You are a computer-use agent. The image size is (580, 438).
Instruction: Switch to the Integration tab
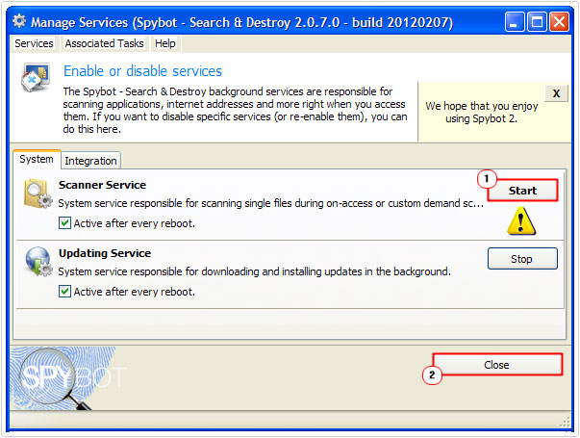pyautogui.click(x=90, y=161)
